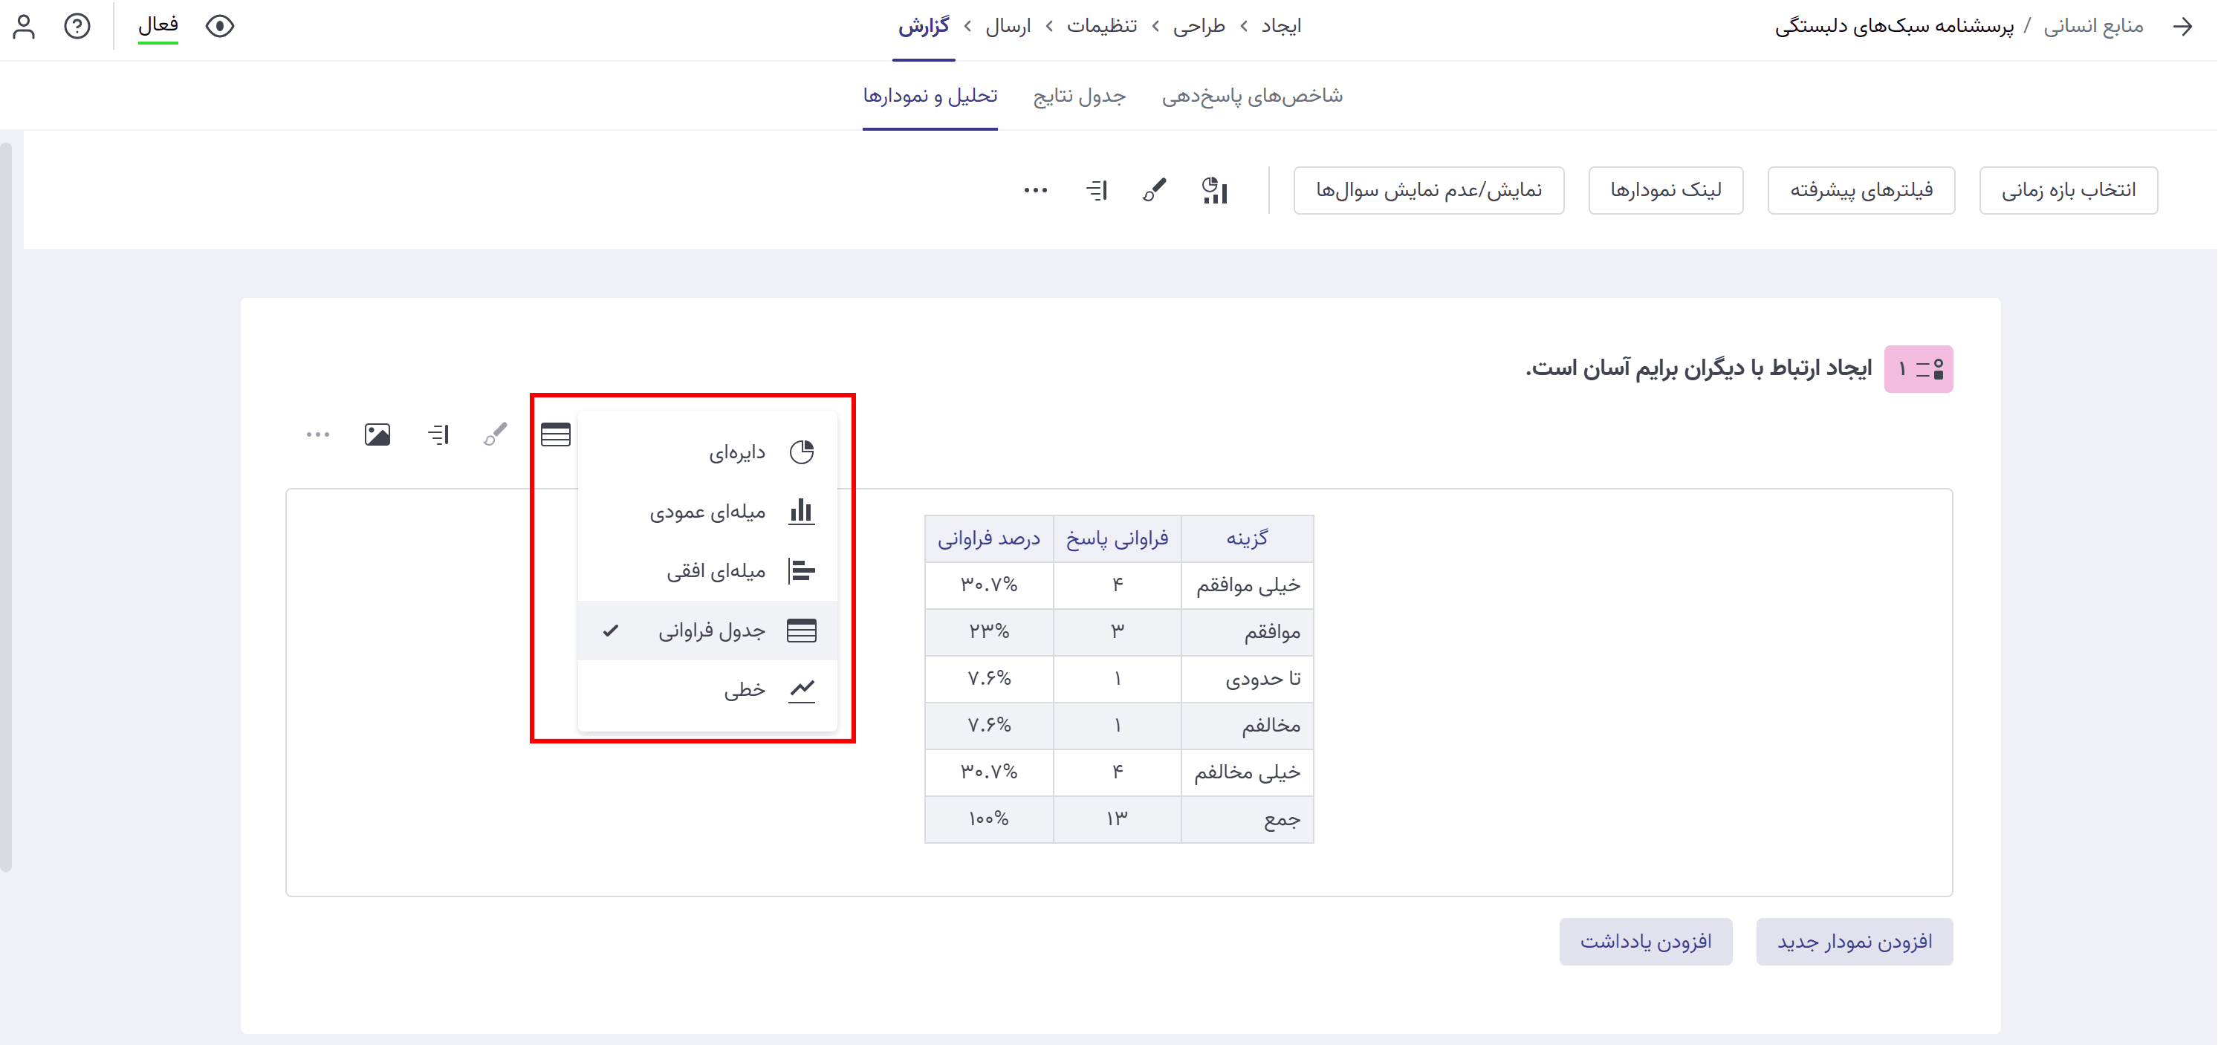Open the top toolbar three-dots menu
This screenshot has width=2218, height=1045.
[x=1035, y=190]
